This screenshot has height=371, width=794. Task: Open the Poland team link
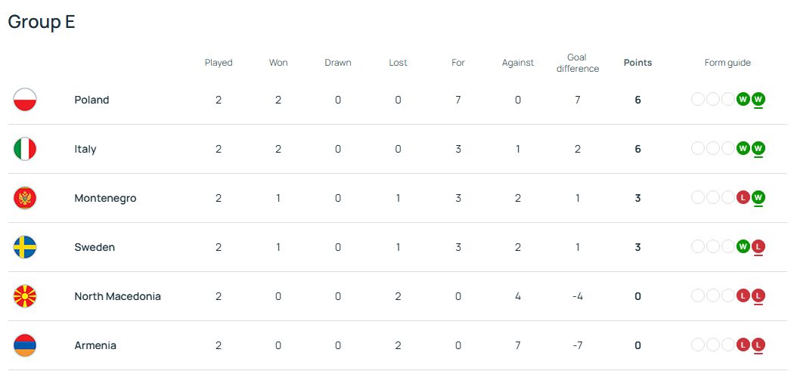tap(91, 100)
